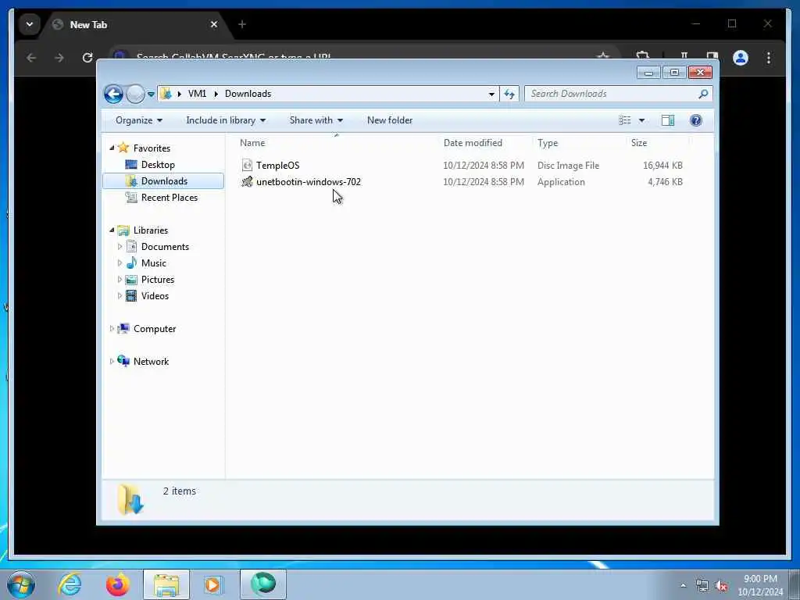Click the TempleOS file icon
The image size is (800, 600).
pos(247,165)
